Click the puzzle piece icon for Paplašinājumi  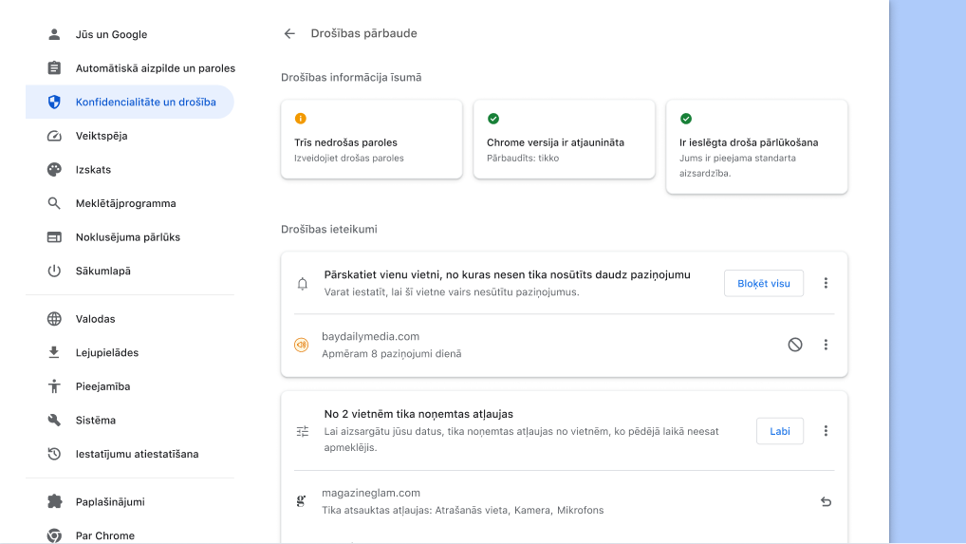click(54, 501)
